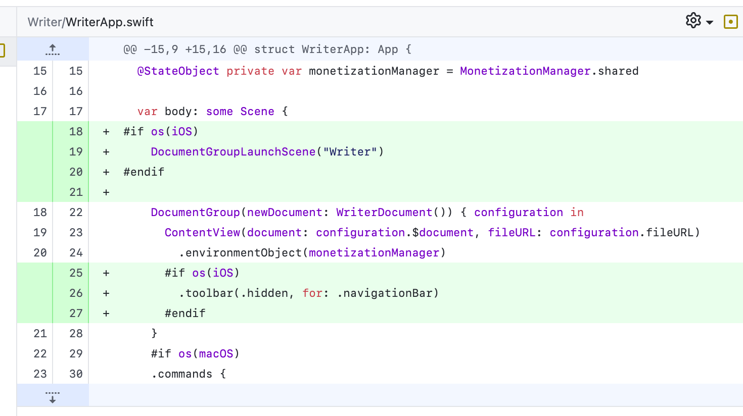
Task: Select new line number 18
Action: point(76,132)
